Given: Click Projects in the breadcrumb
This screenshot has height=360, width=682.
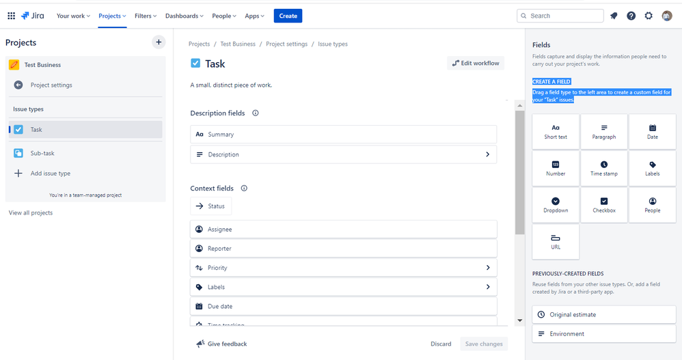Looking at the screenshot, I should click(200, 44).
